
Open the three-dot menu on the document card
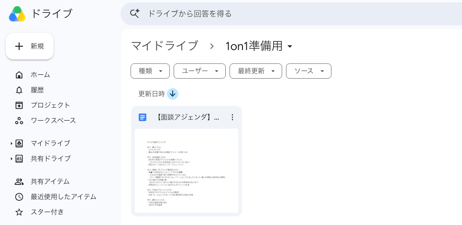(232, 117)
